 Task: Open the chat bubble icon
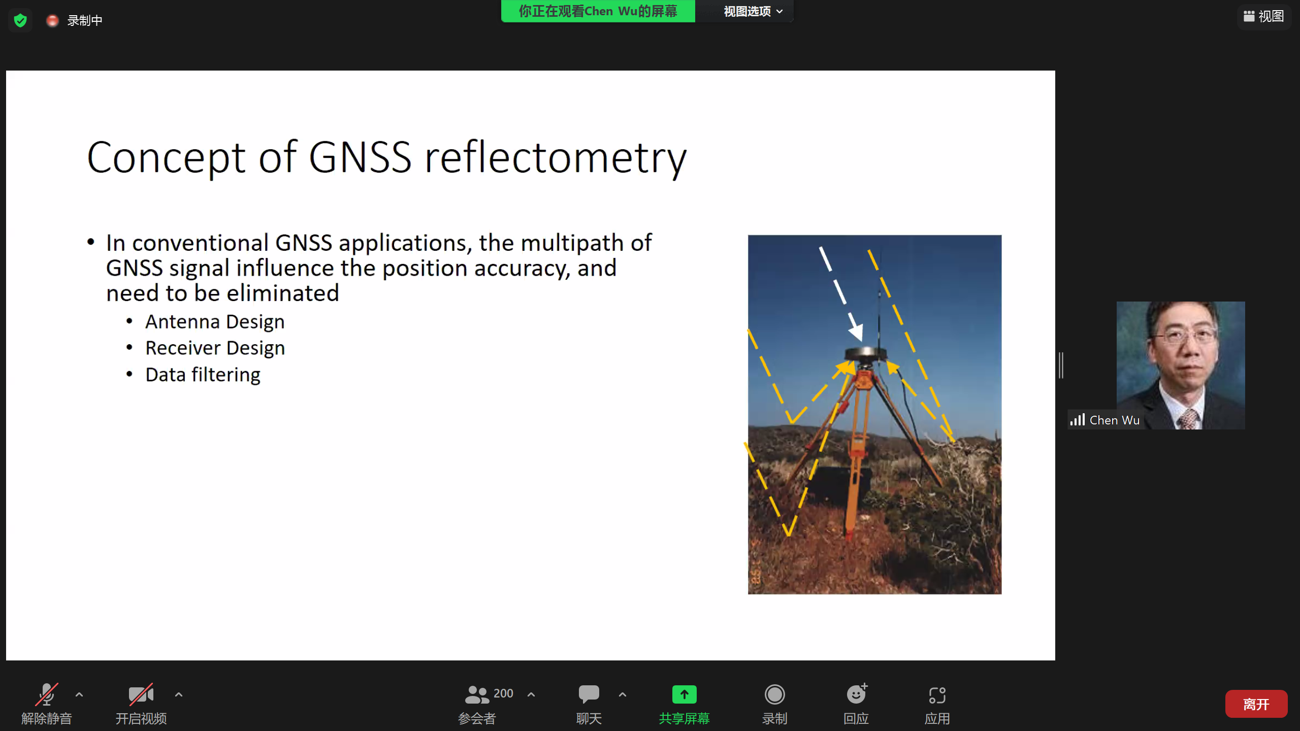pos(589,695)
